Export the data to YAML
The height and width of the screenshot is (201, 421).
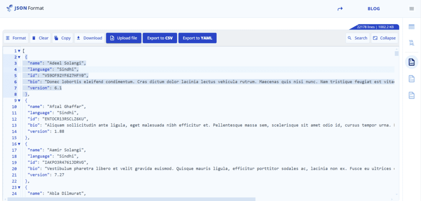pos(197,38)
